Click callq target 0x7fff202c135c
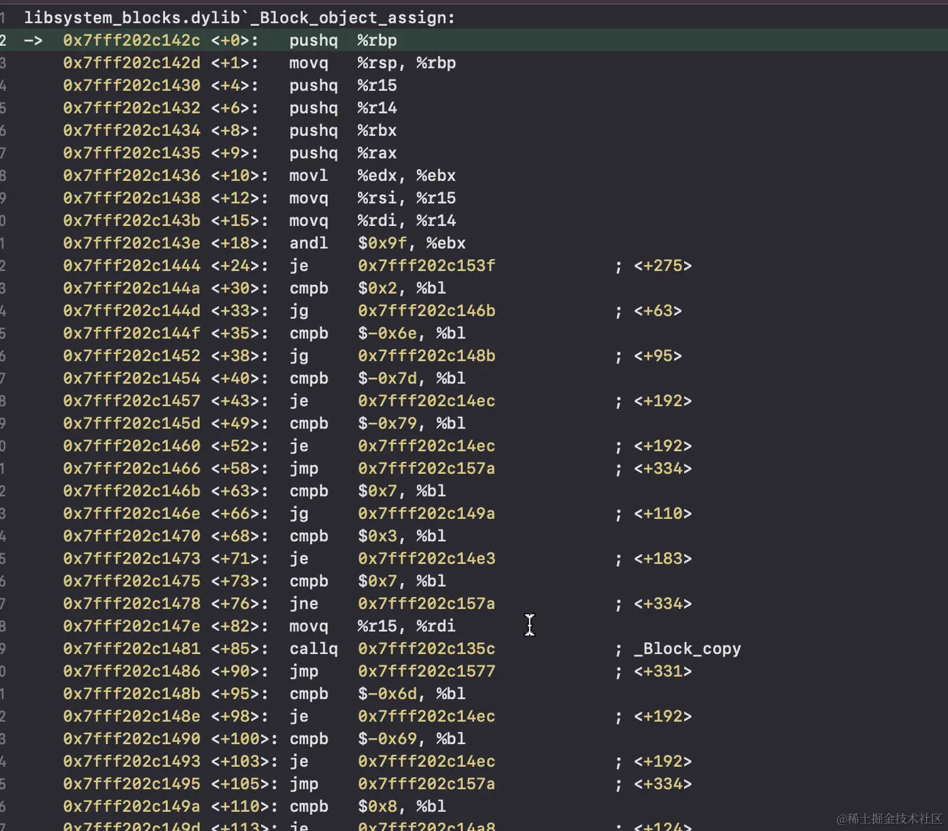Image resolution: width=948 pixels, height=831 pixels. [x=426, y=649]
